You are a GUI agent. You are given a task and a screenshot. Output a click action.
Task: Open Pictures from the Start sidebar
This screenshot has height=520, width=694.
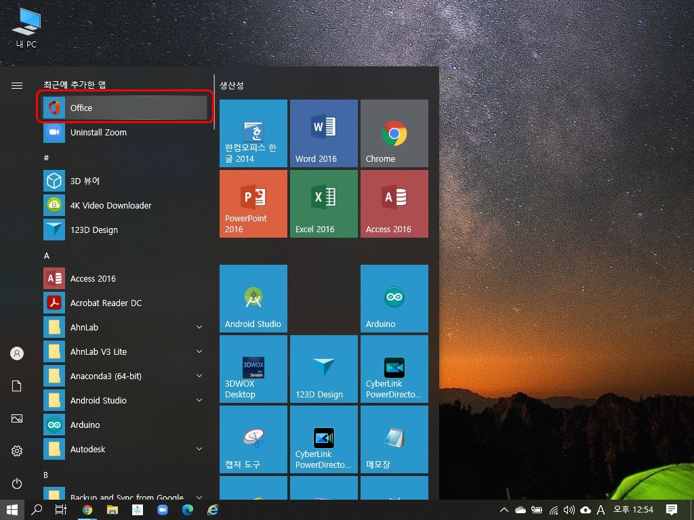coord(17,418)
